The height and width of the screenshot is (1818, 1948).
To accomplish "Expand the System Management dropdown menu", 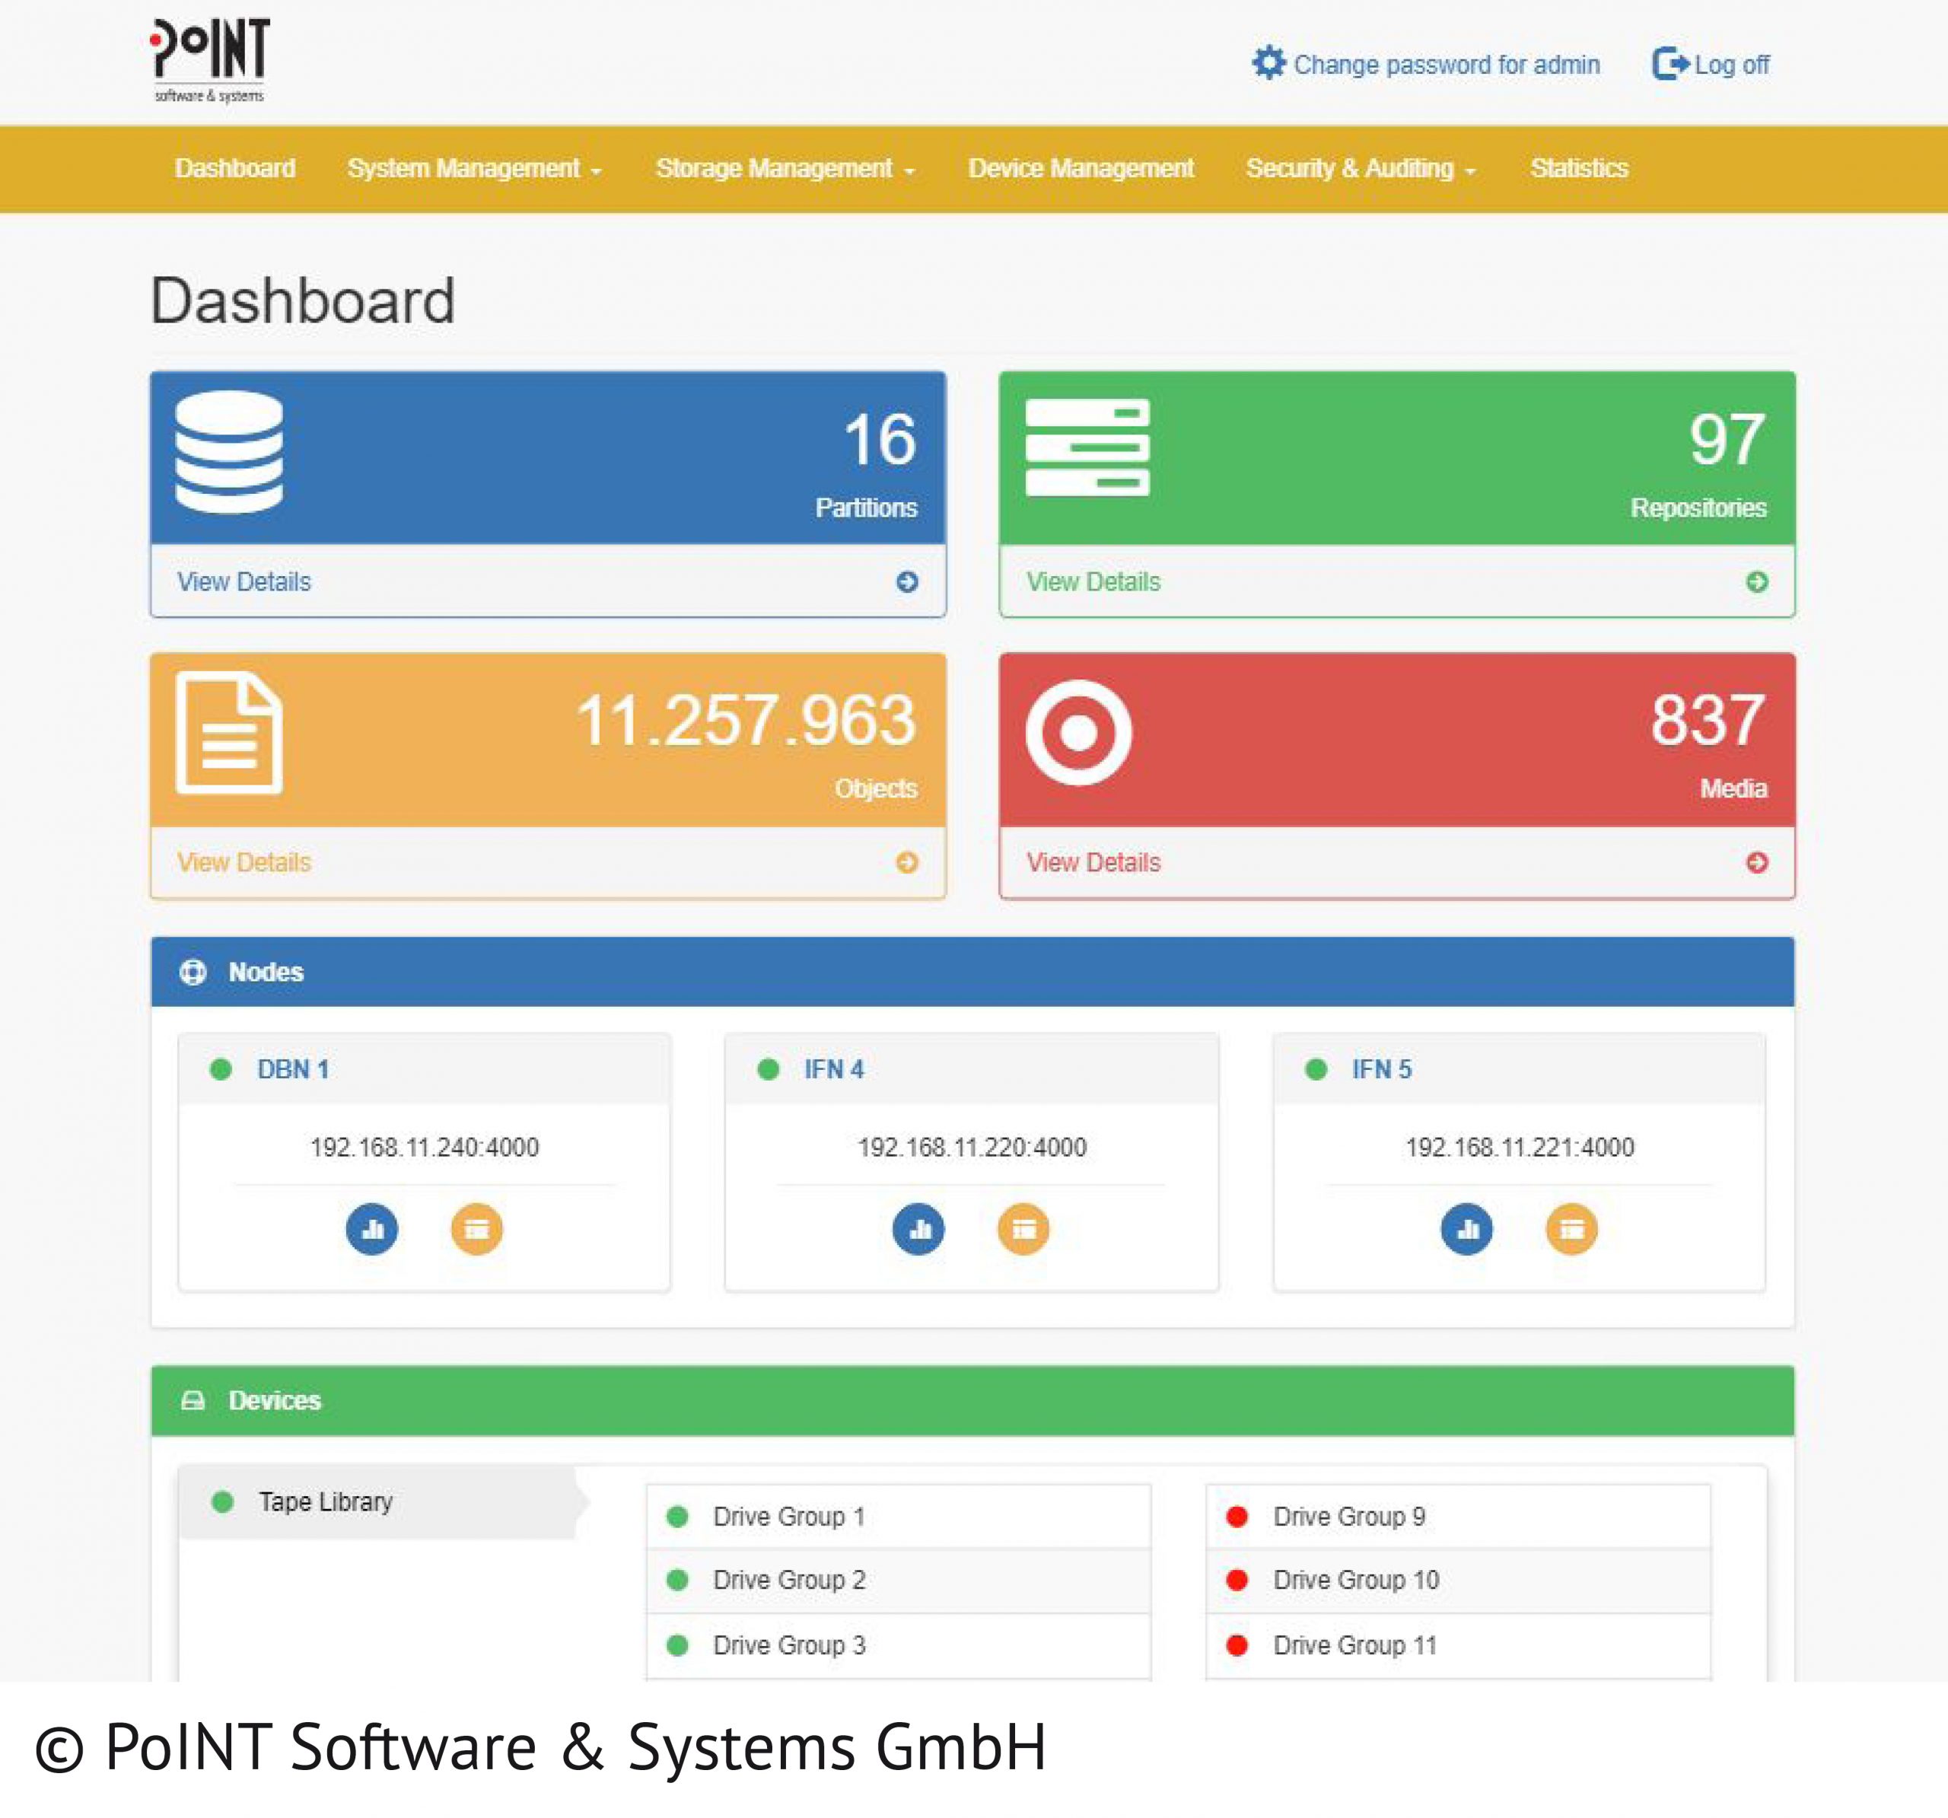I will coord(473,167).
